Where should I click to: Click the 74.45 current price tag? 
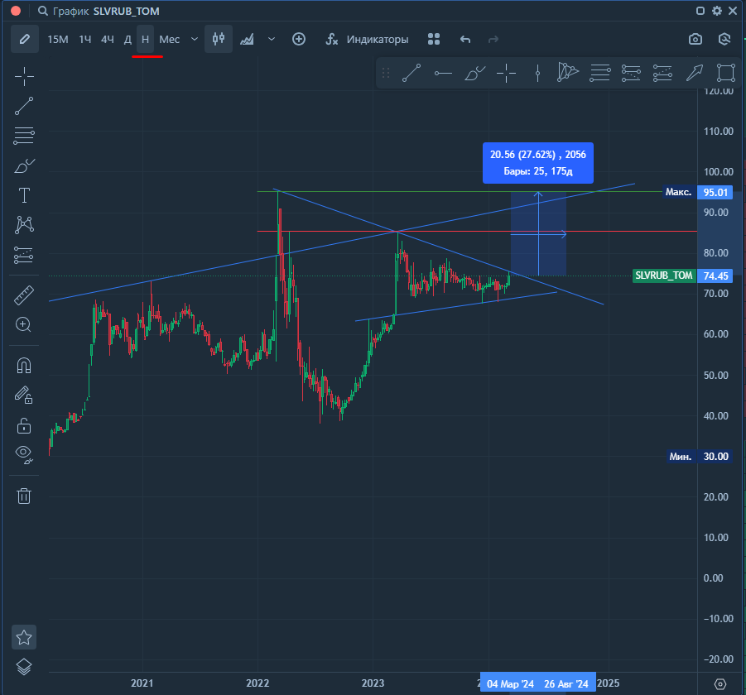[x=715, y=276]
